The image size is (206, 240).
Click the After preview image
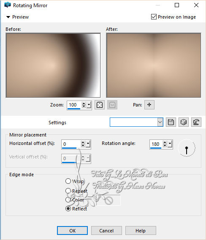(x=154, y=65)
